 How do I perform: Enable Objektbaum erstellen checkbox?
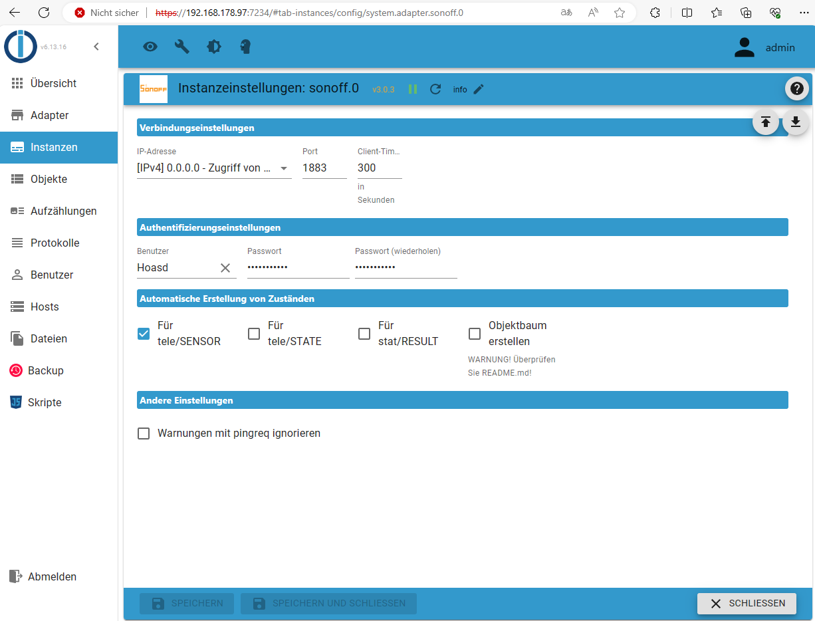click(475, 334)
